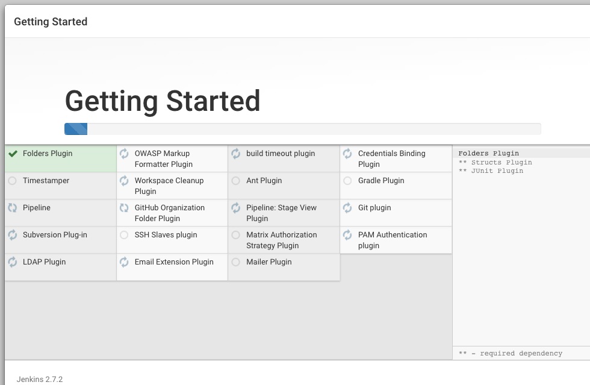Viewport: 590px width, 385px height.
Task: Click the sync icon next to Subversion Plug-in
Action: [13, 235]
